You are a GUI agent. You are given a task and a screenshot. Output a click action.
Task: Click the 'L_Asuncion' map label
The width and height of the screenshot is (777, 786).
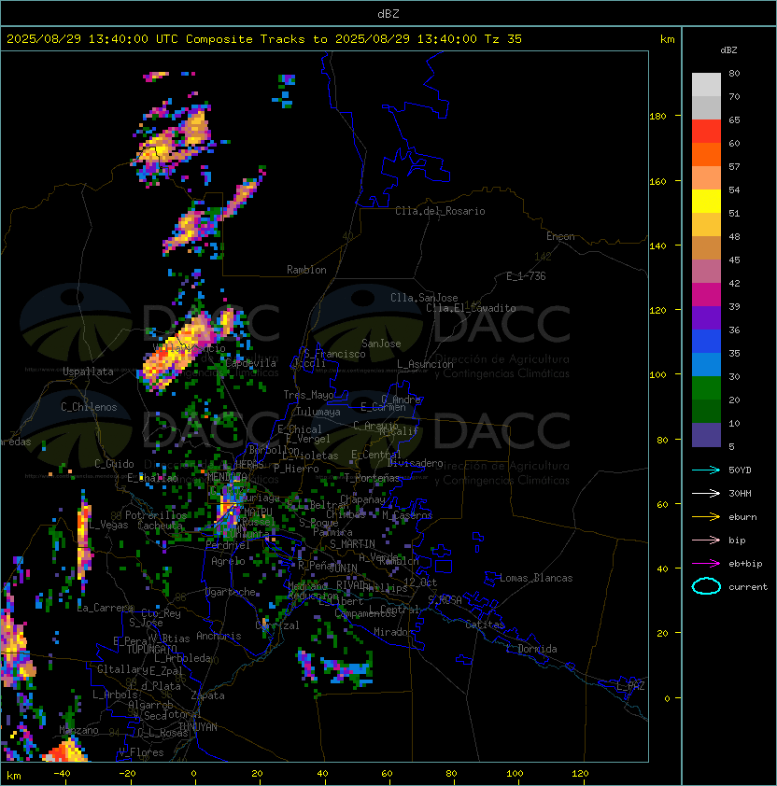tap(425, 364)
